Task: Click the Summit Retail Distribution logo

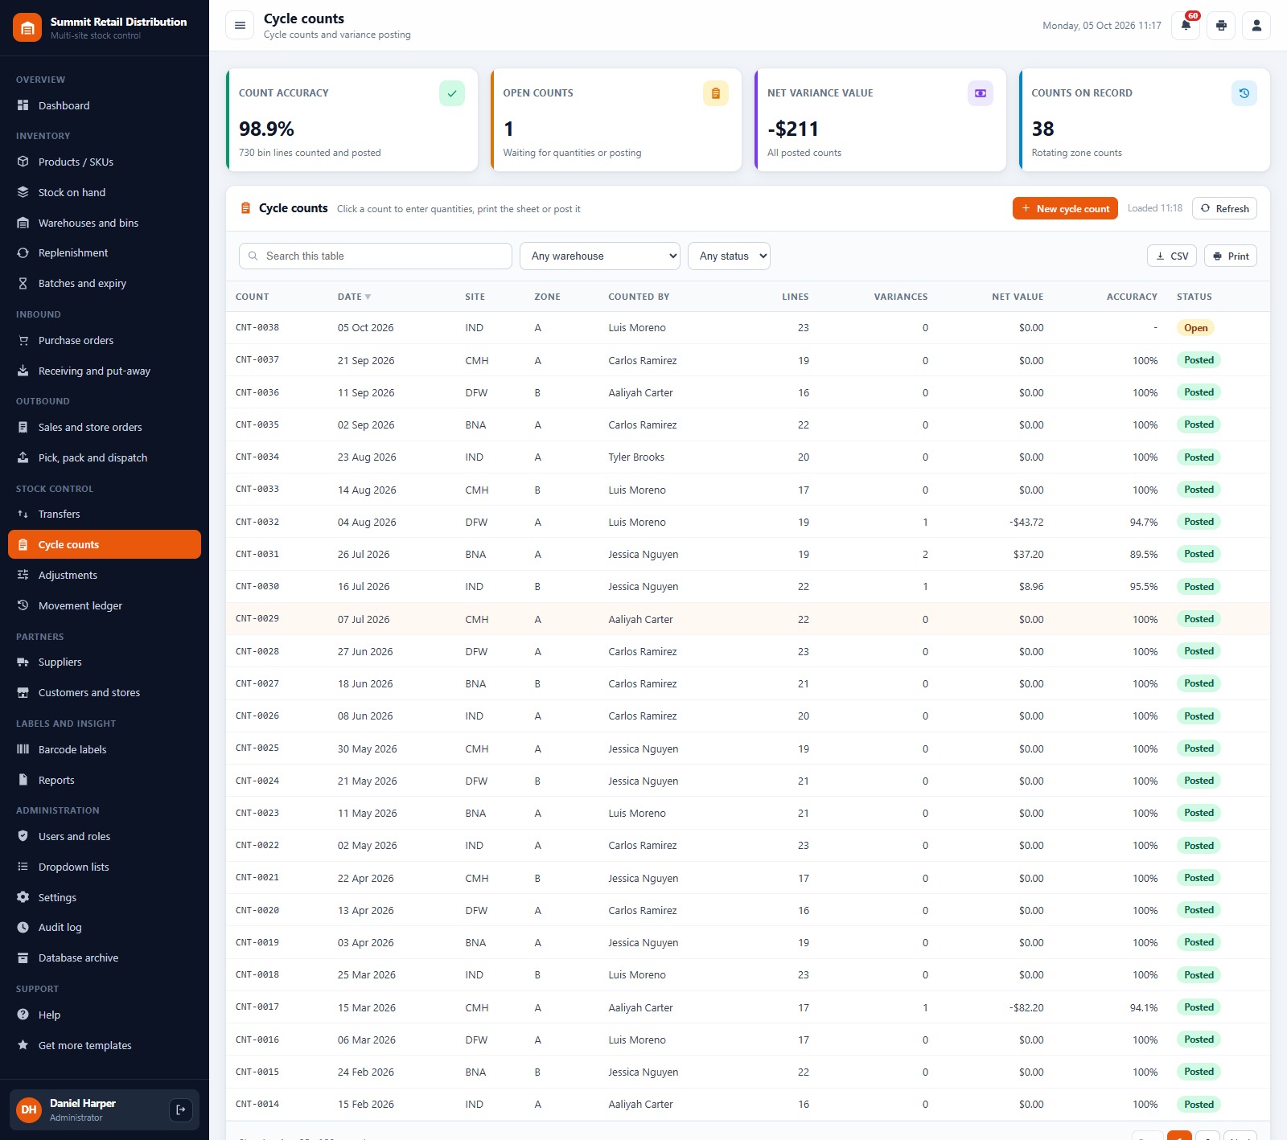Action: tap(27, 27)
